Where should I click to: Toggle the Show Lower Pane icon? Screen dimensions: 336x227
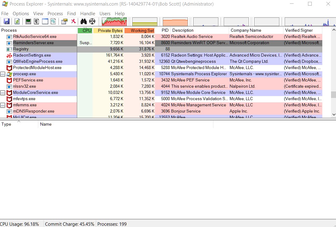(x=45, y=21)
